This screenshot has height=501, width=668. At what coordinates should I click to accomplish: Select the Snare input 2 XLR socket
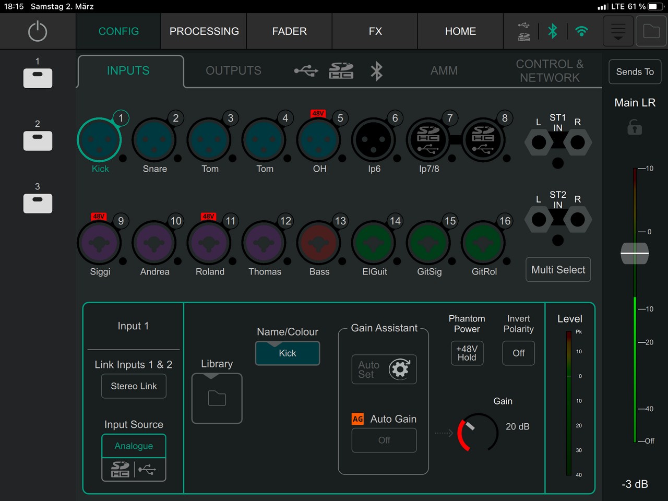pyautogui.click(x=154, y=140)
